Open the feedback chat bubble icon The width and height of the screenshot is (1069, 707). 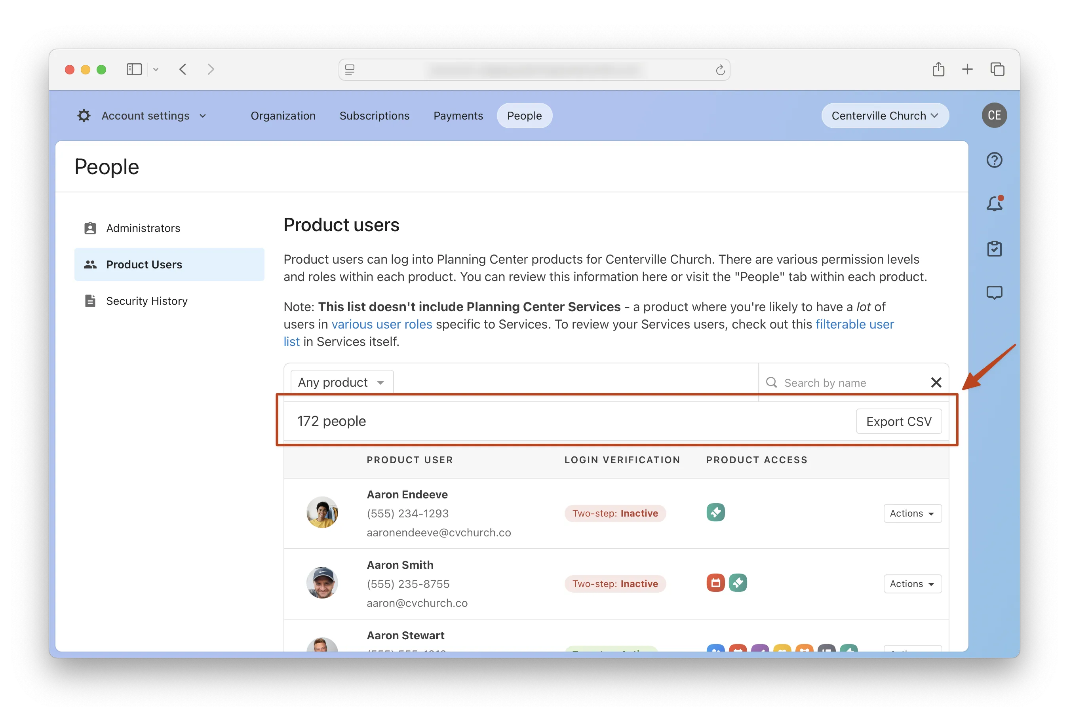point(994,292)
